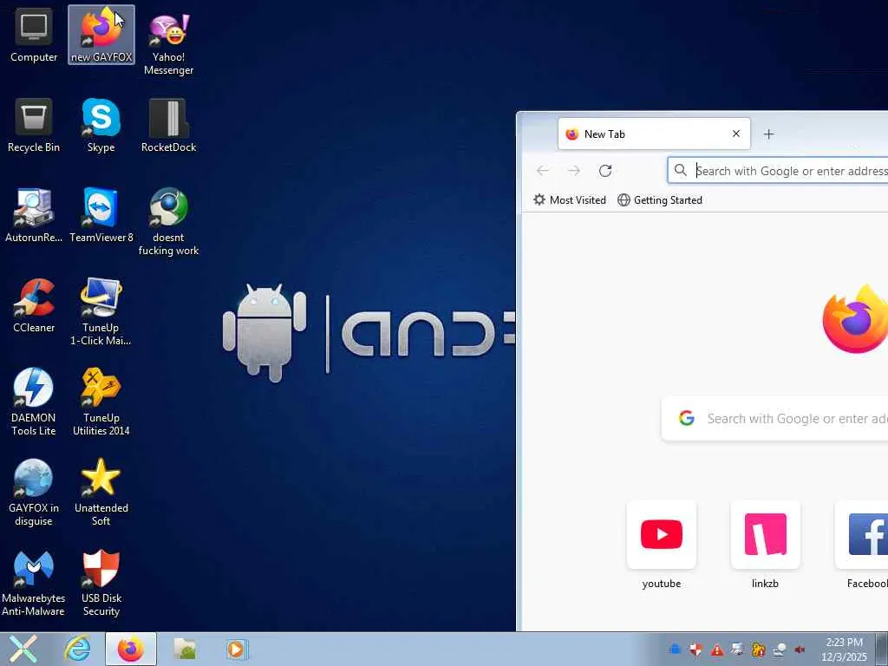Select the USB Disk Security shortcut
This screenshot has height=666, width=888.
101,583
